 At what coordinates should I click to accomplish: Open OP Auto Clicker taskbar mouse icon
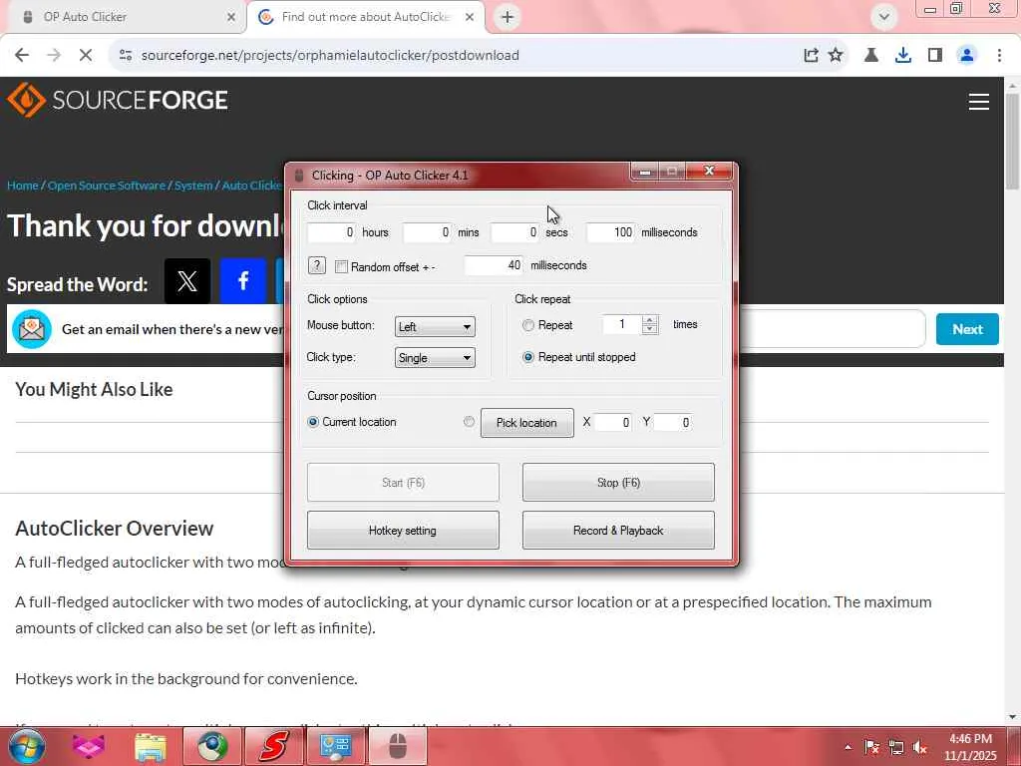[397, 747]
